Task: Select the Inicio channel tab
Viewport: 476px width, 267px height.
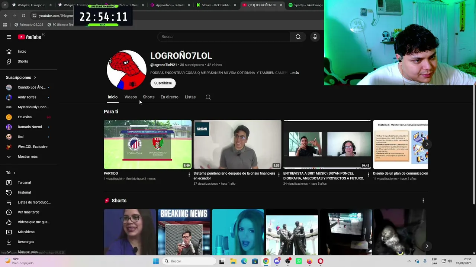Action: coord(113,97)
